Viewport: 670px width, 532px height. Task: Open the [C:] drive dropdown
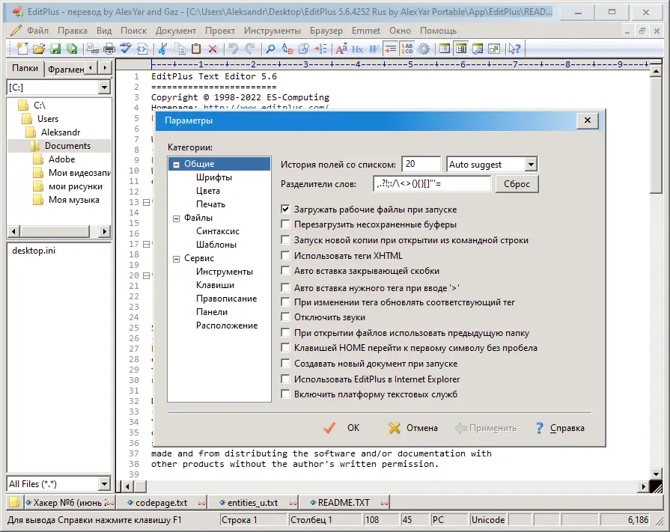click(104, 88)
